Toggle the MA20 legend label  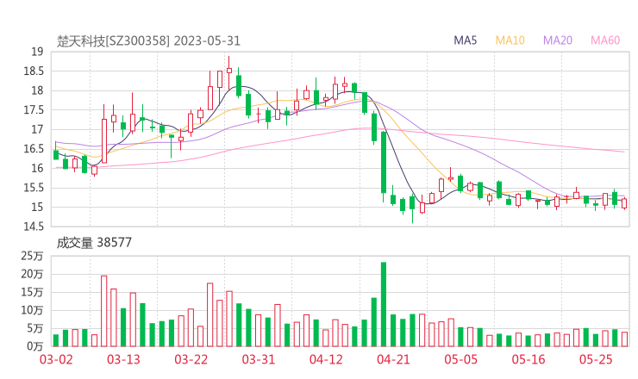tap(558, 40)
